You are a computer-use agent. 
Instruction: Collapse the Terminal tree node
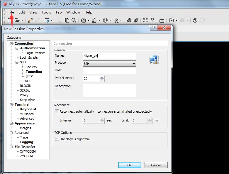(x=11, y=104)
